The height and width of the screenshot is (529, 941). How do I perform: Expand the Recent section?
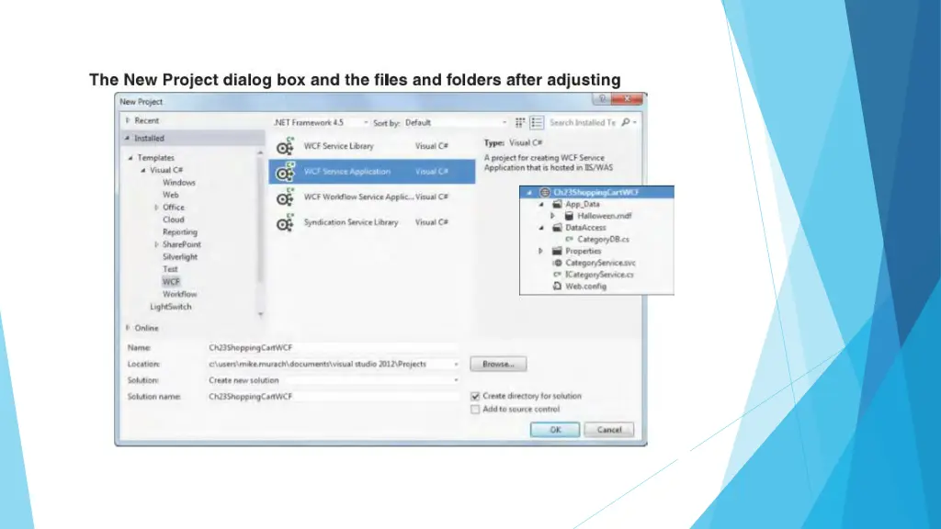pyautogui.click(x=128, y=120)
